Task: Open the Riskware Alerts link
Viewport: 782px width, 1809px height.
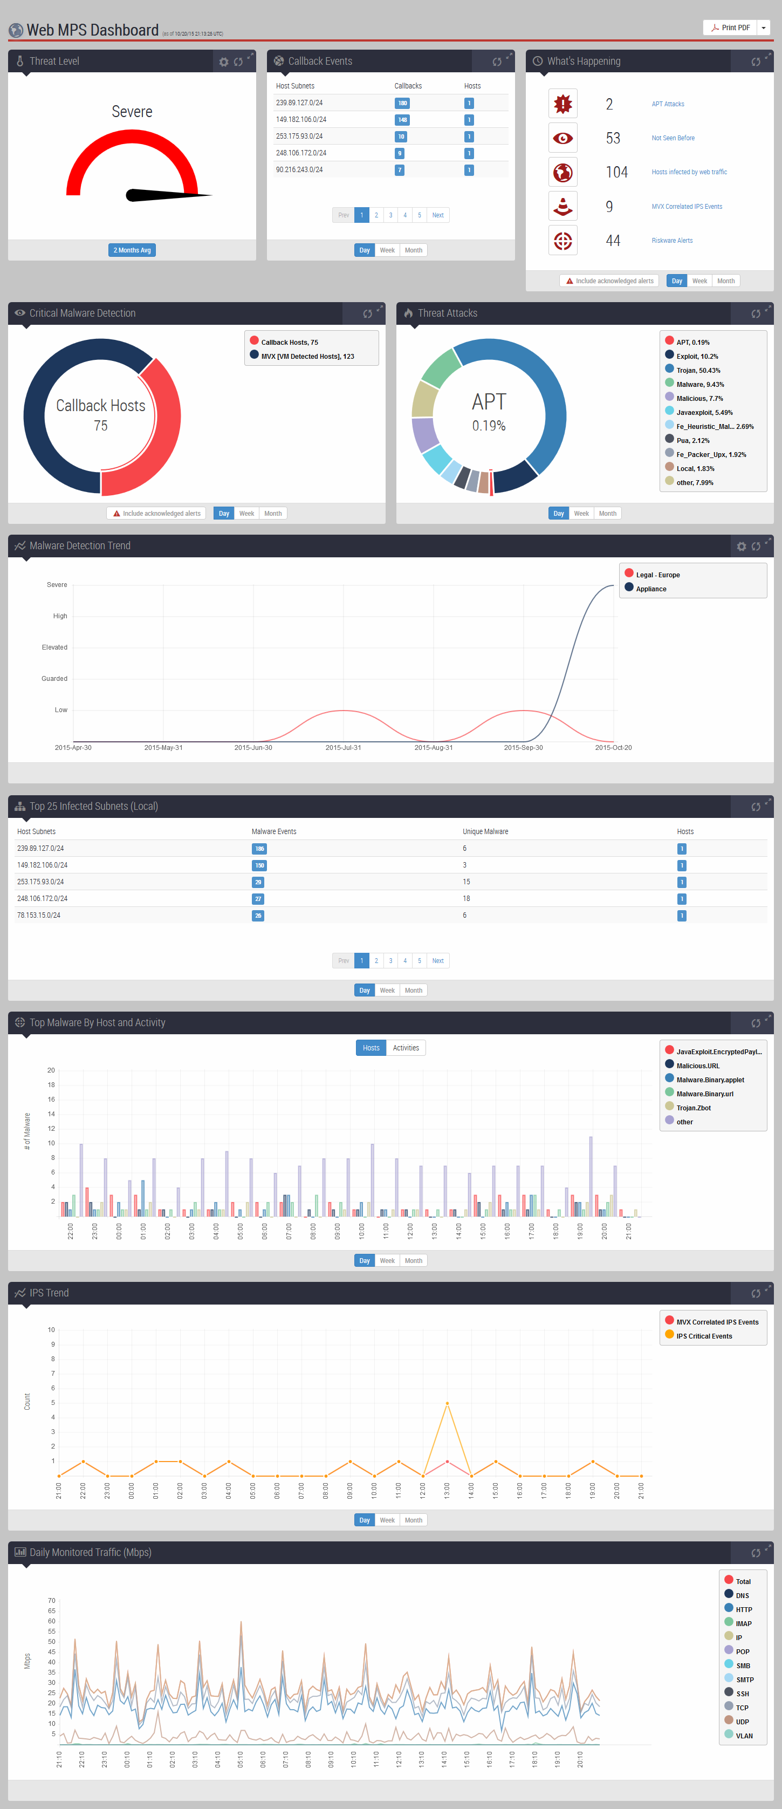Action: tap(672, 241)
